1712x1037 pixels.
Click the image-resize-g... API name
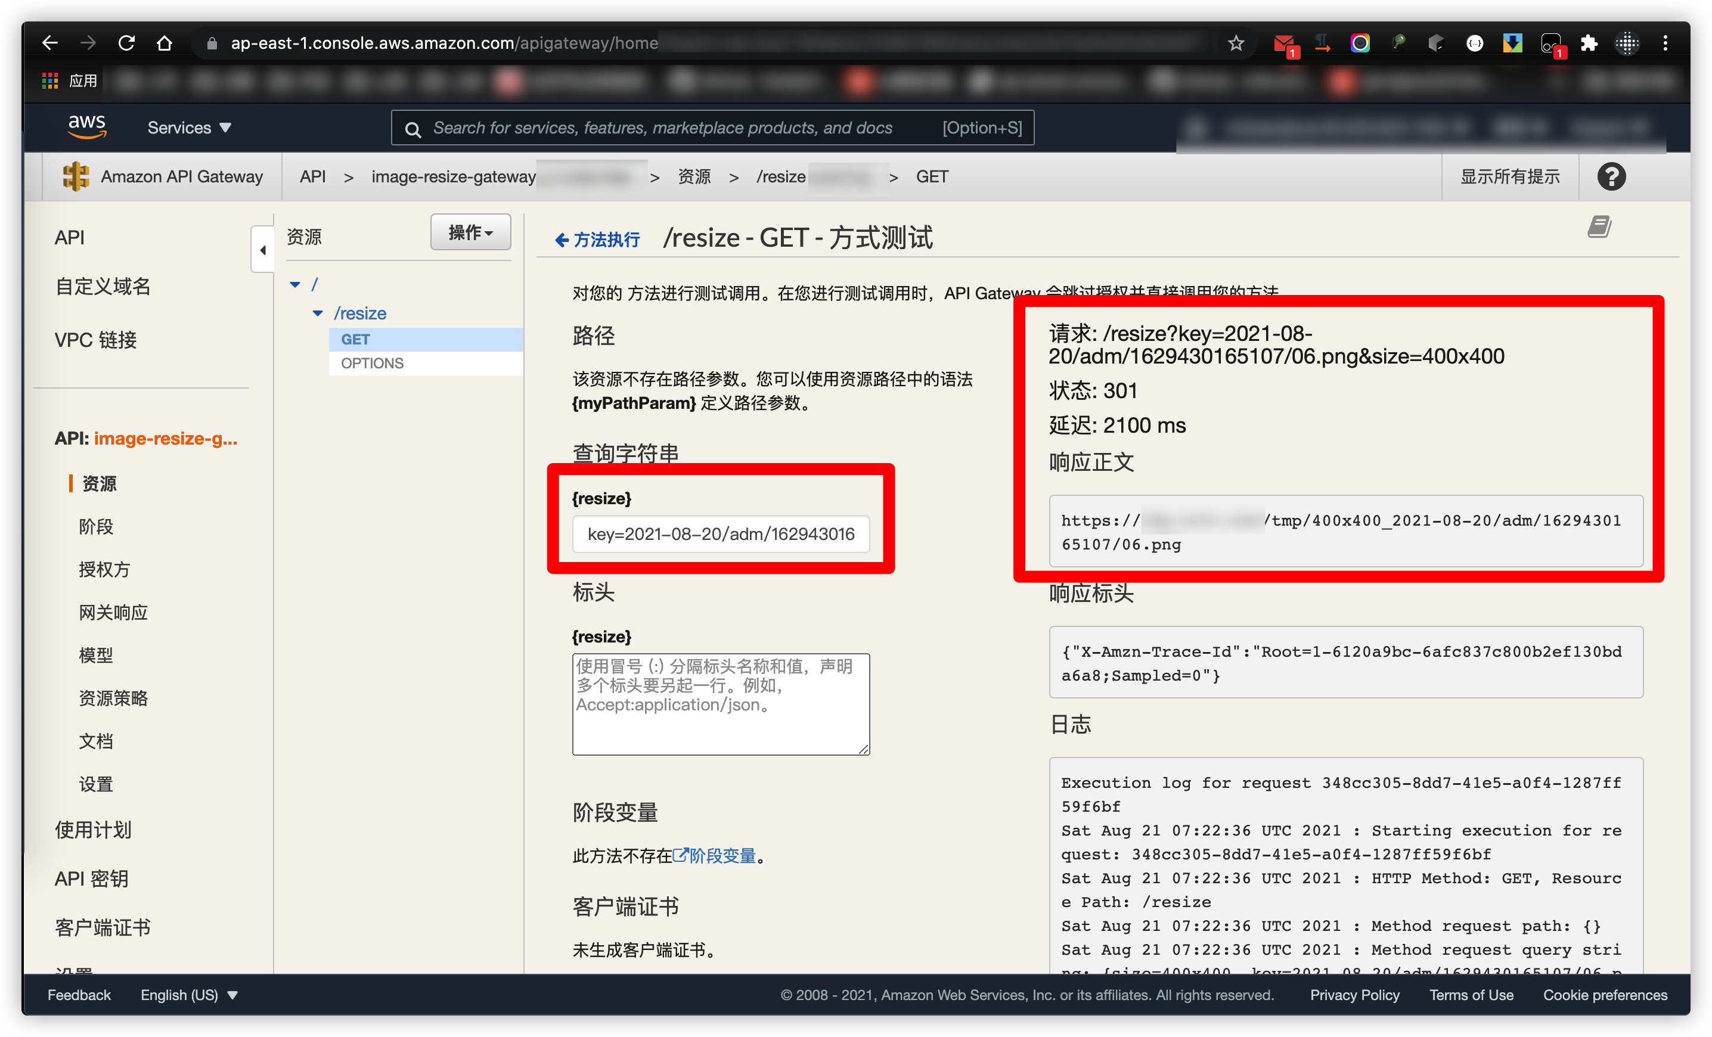click(165, 438)
